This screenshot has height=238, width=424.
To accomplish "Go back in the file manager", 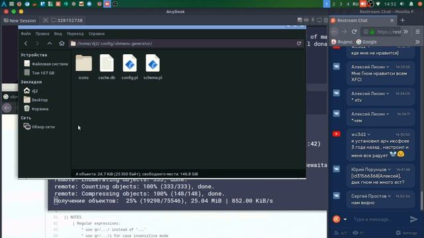I will (26, 44).
